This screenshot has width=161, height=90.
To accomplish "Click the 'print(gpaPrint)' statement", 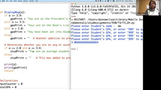I will [x=16, y=68].
